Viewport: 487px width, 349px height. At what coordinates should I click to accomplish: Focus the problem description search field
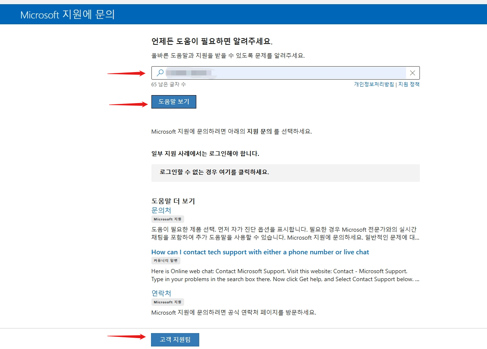[x=285, y=73]
